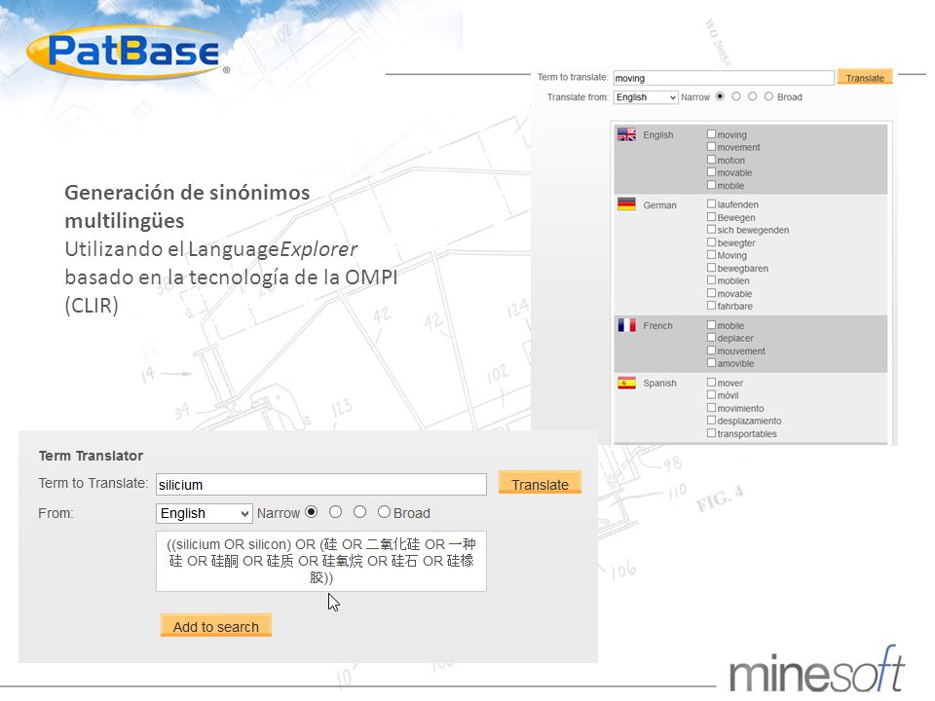Screen dimensions: 935x701
Task: Enable the "movimiento" checkbox
Action: tap(711, 408)
